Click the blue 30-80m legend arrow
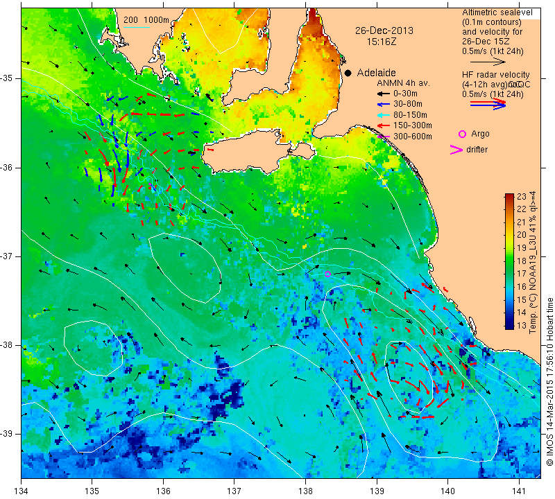555x499 pixels. (x=384, y=105)
